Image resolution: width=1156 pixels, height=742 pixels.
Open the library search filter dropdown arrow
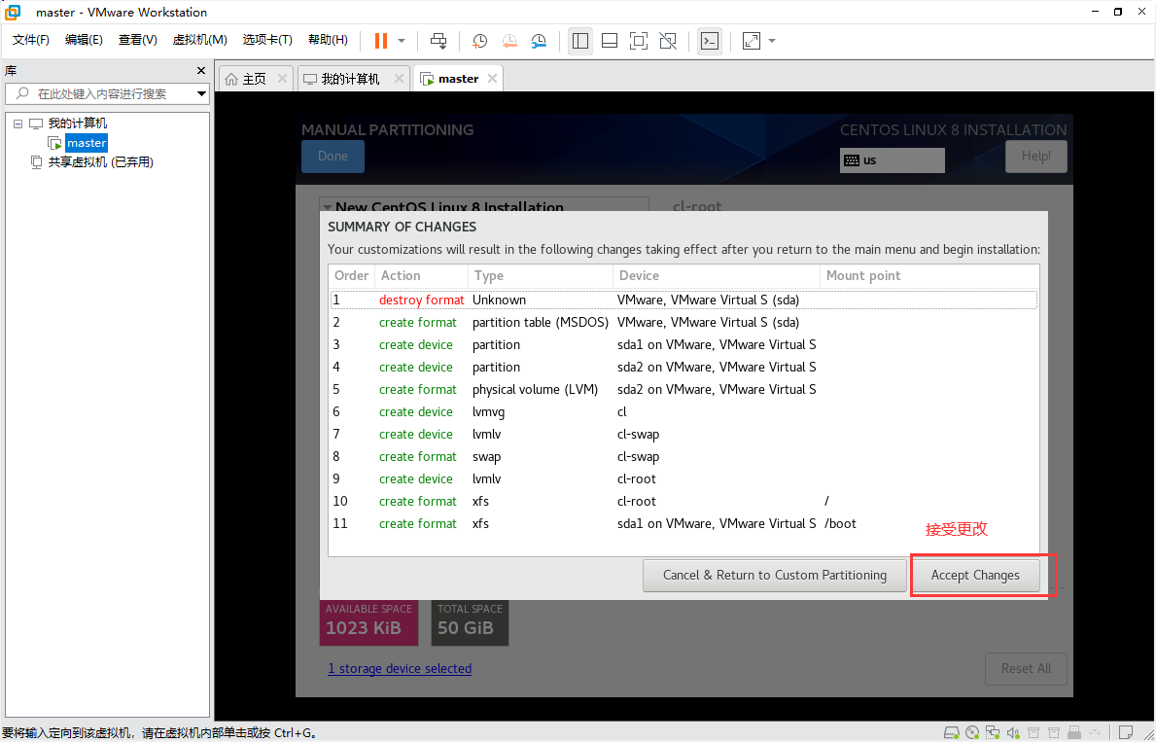[201, 93]
